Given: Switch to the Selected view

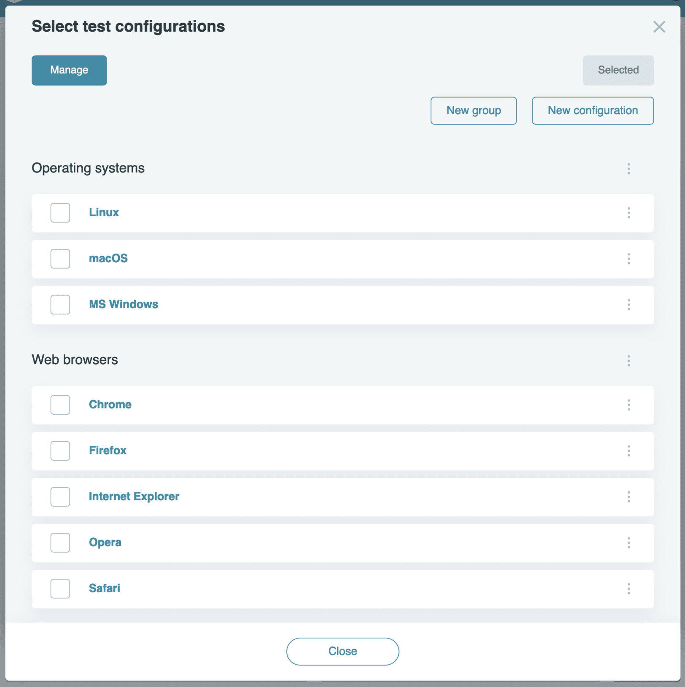Looking at the screenshot, I should (618, 70).
